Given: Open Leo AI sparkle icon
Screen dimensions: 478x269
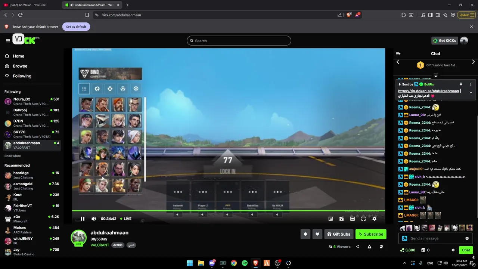Looking at the screenshot, I should pos(446,15).
